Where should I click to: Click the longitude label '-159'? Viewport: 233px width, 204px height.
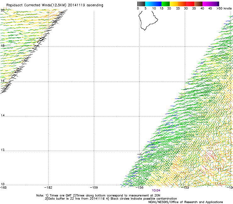click(x=94, y=188)
